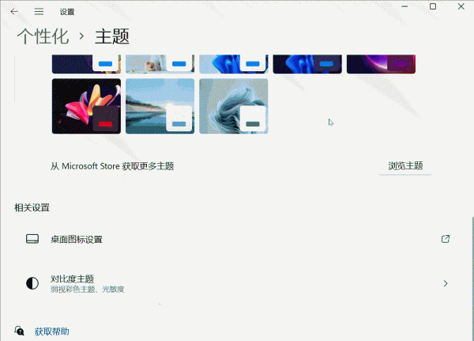Viewport: 474px width, 341px height.
Task: Close the 设置 window
Action: (461, 6)
